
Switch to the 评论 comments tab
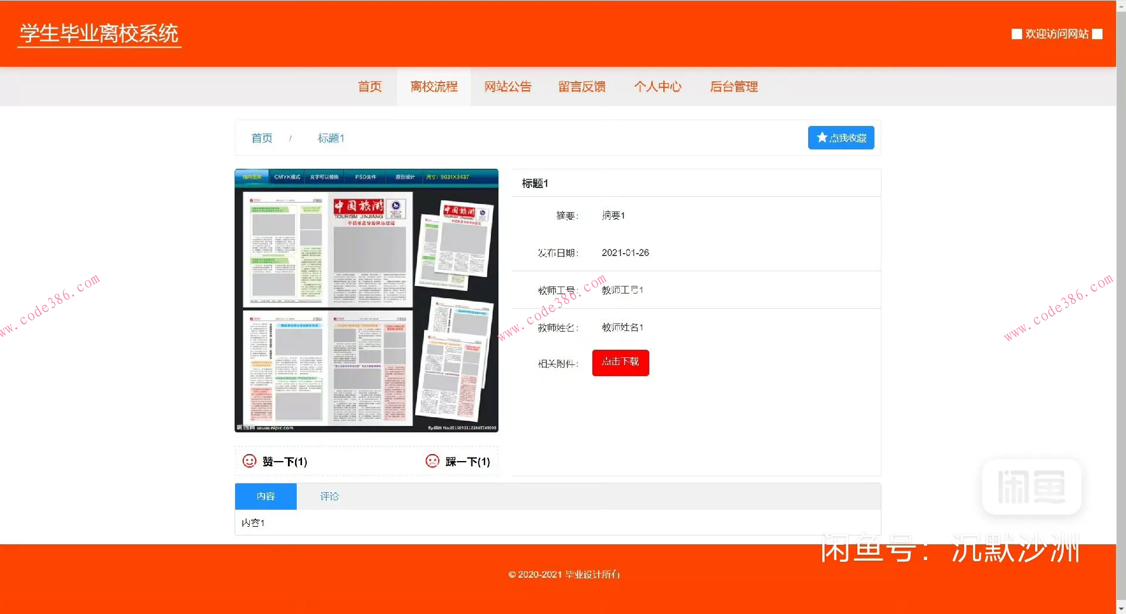click(329, 496)
